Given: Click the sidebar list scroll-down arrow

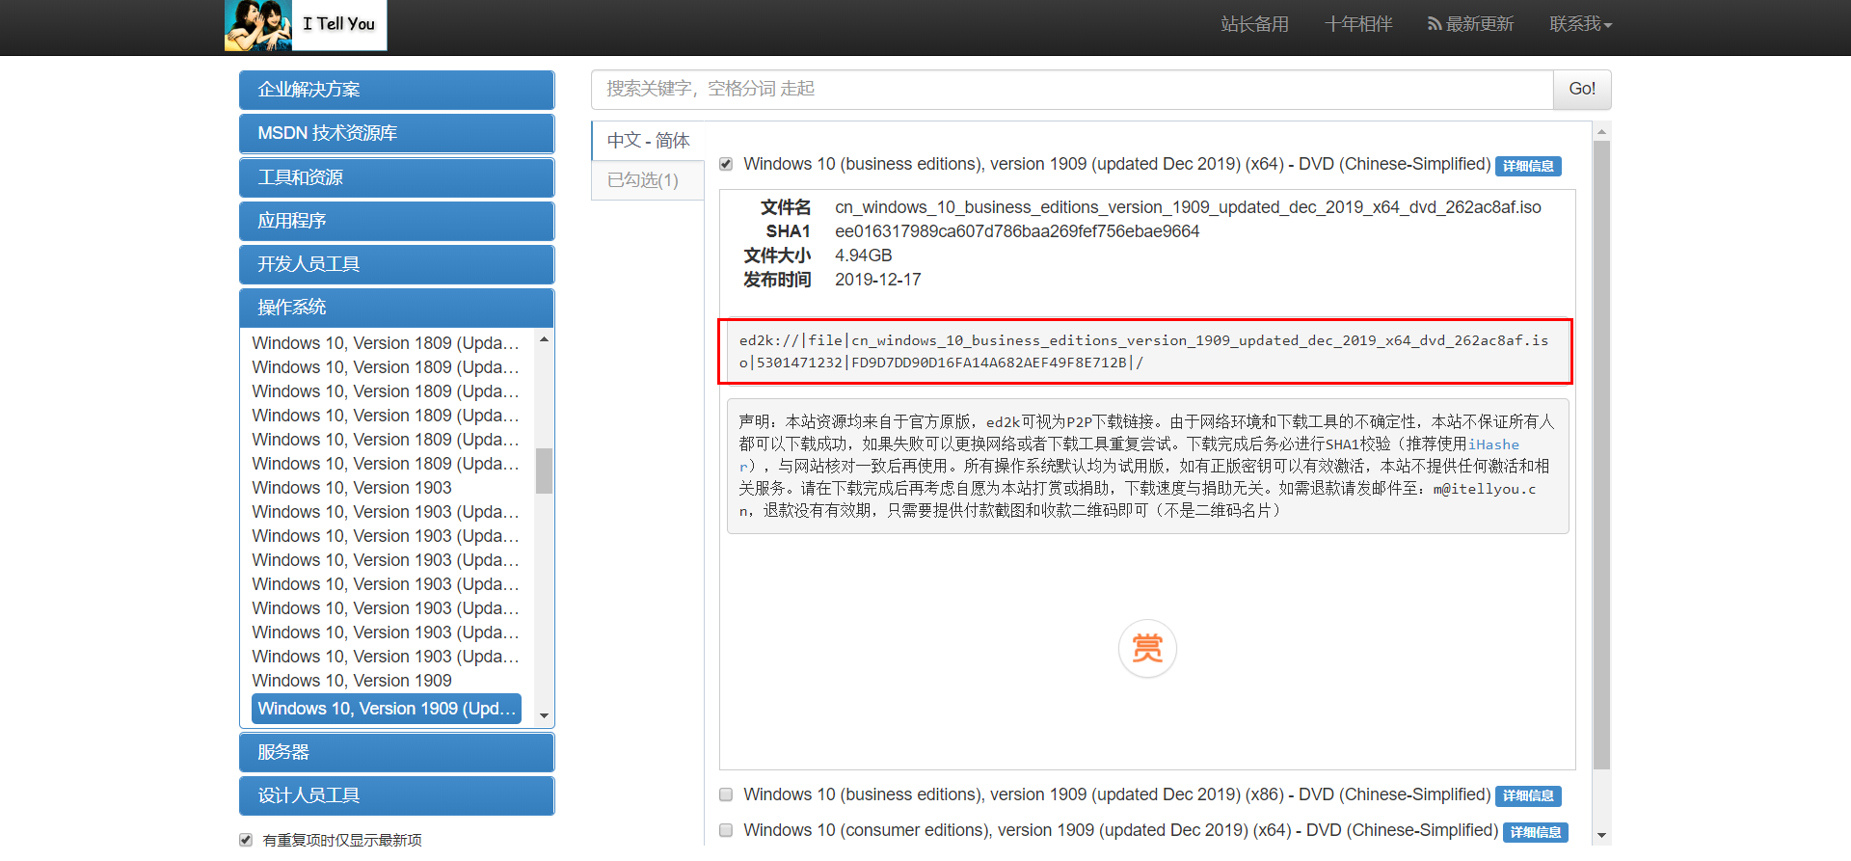Looking at the screenshot, I should 545,715.
